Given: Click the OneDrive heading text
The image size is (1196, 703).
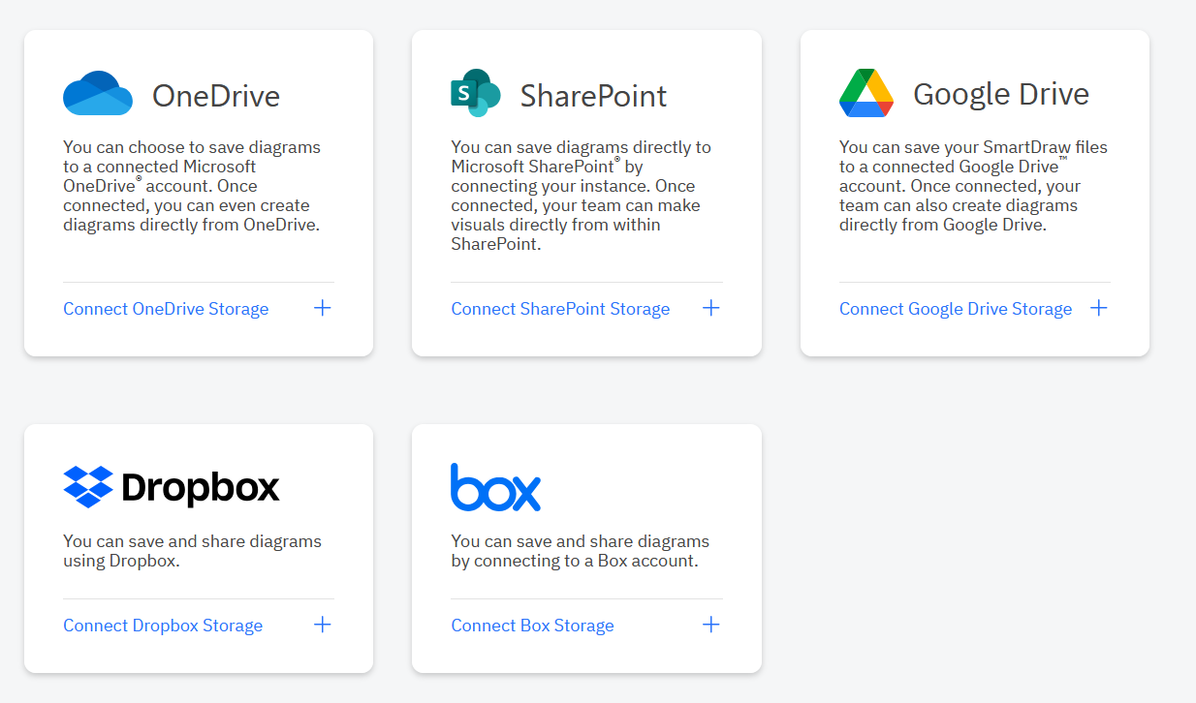Looking at the screenshot, I should coord(216,96).
